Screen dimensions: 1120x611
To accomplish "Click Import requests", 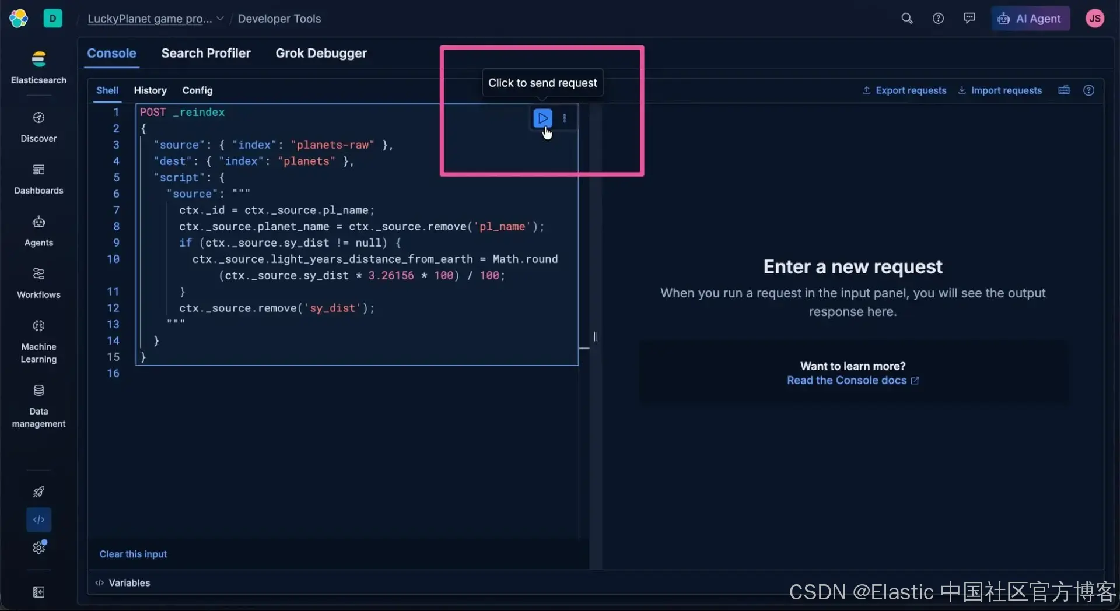I will (1000, 90).
